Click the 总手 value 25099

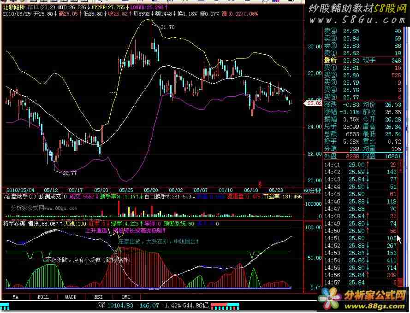[x=351, y=127]
